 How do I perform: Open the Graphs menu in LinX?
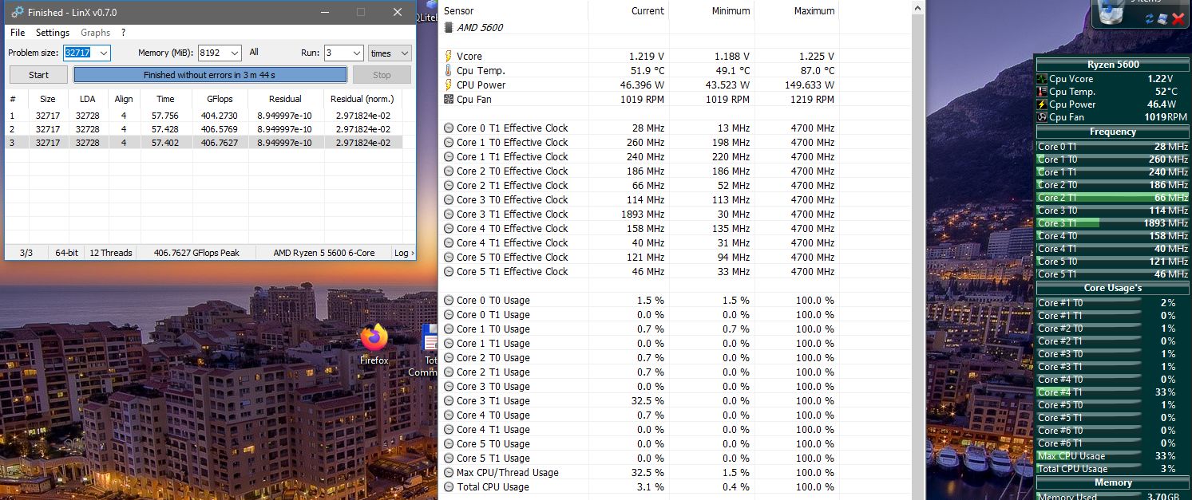(96, 33)
